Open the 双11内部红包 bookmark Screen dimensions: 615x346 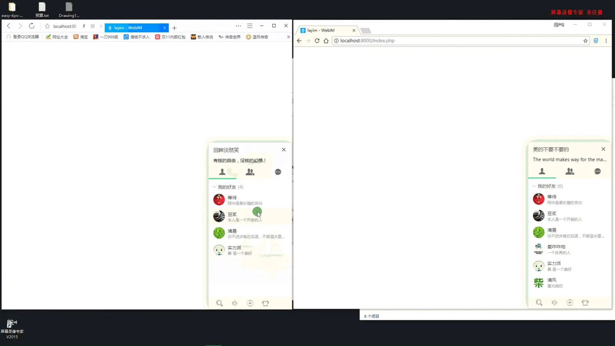pyautogui.click(x=170, y=37)
